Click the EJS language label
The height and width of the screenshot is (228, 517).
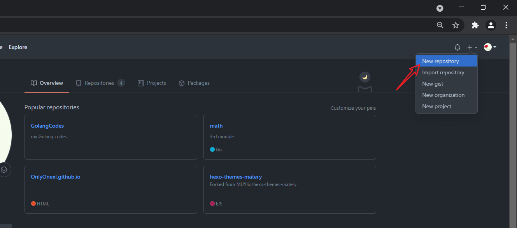(x=219, y=204)
